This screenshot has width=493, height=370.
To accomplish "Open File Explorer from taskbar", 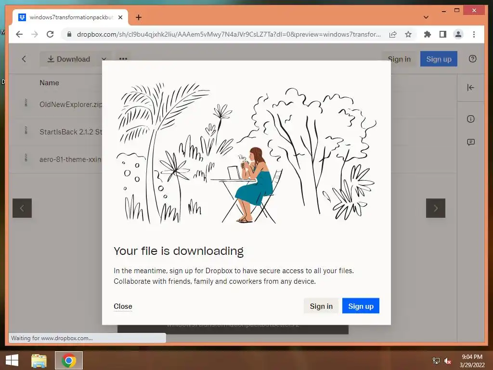I will (39, 360).
